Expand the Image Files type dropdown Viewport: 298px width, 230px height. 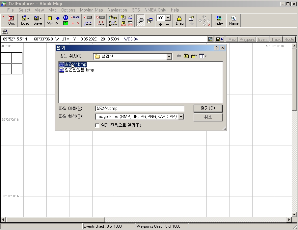click(x=181, y=116)
